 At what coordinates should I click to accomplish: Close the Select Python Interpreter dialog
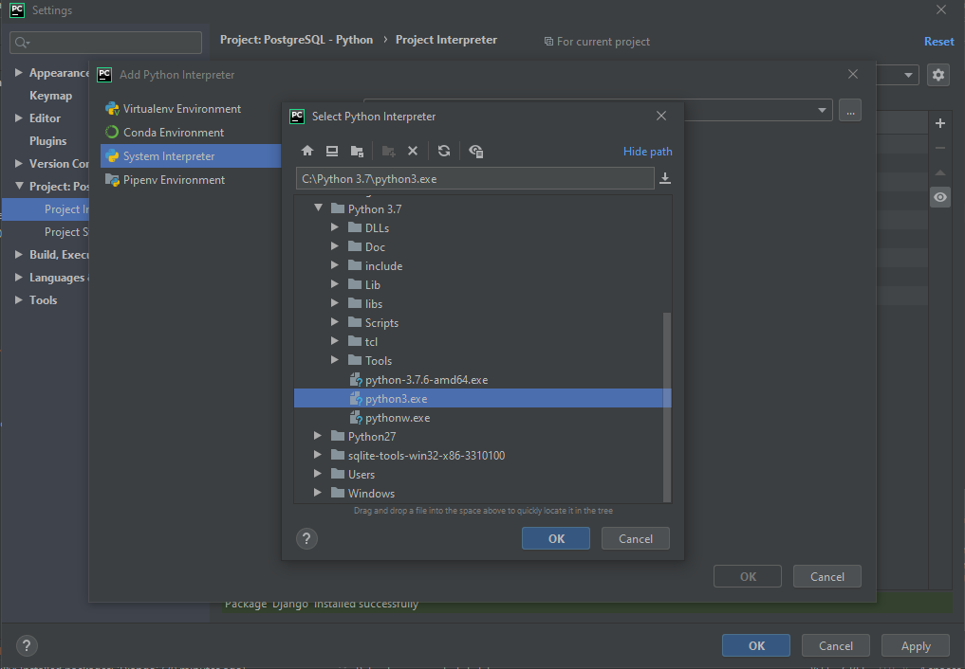point(661,117)
